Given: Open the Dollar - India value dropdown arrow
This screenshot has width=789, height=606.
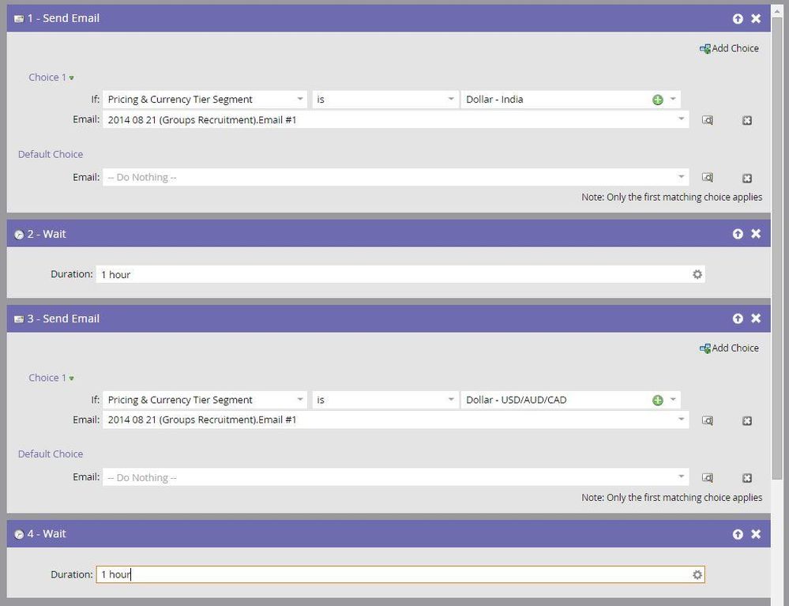Looking at the screenshot, I should 673,100.
